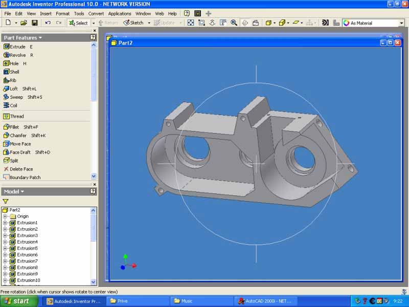Use the Split tool

click(11, 161)
